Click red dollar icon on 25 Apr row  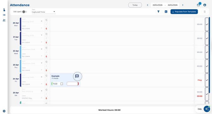46,98
